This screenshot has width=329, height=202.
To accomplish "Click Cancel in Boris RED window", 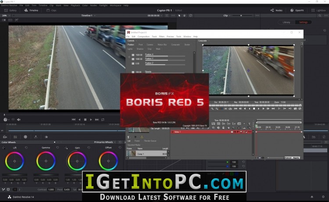I will (288, 158).
